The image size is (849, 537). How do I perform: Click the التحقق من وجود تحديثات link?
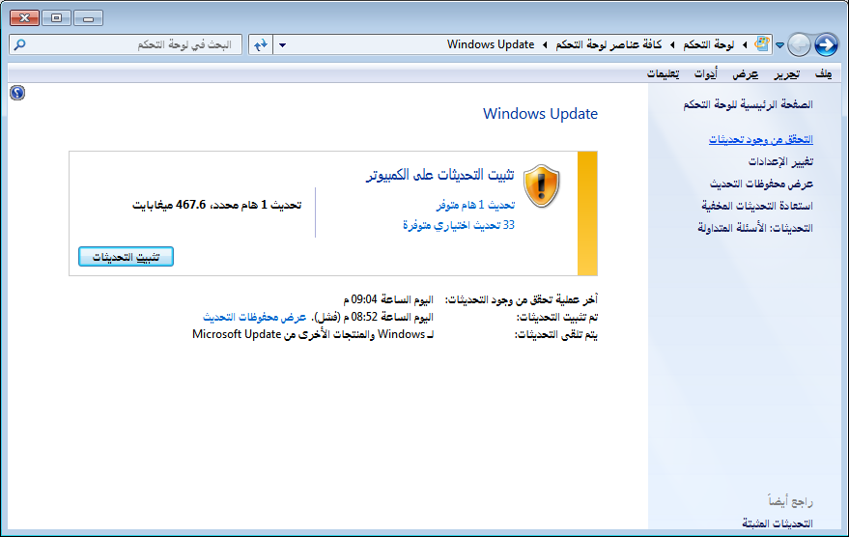[x=760, y=140]
